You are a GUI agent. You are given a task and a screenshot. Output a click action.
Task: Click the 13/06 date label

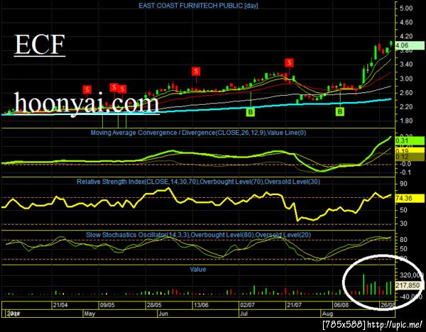[x=201, y=305]
